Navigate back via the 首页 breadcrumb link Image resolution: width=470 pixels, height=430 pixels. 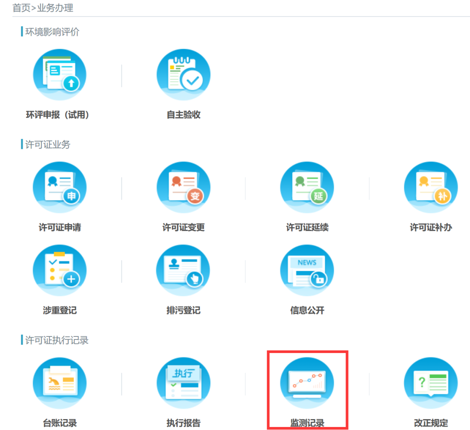19,8
